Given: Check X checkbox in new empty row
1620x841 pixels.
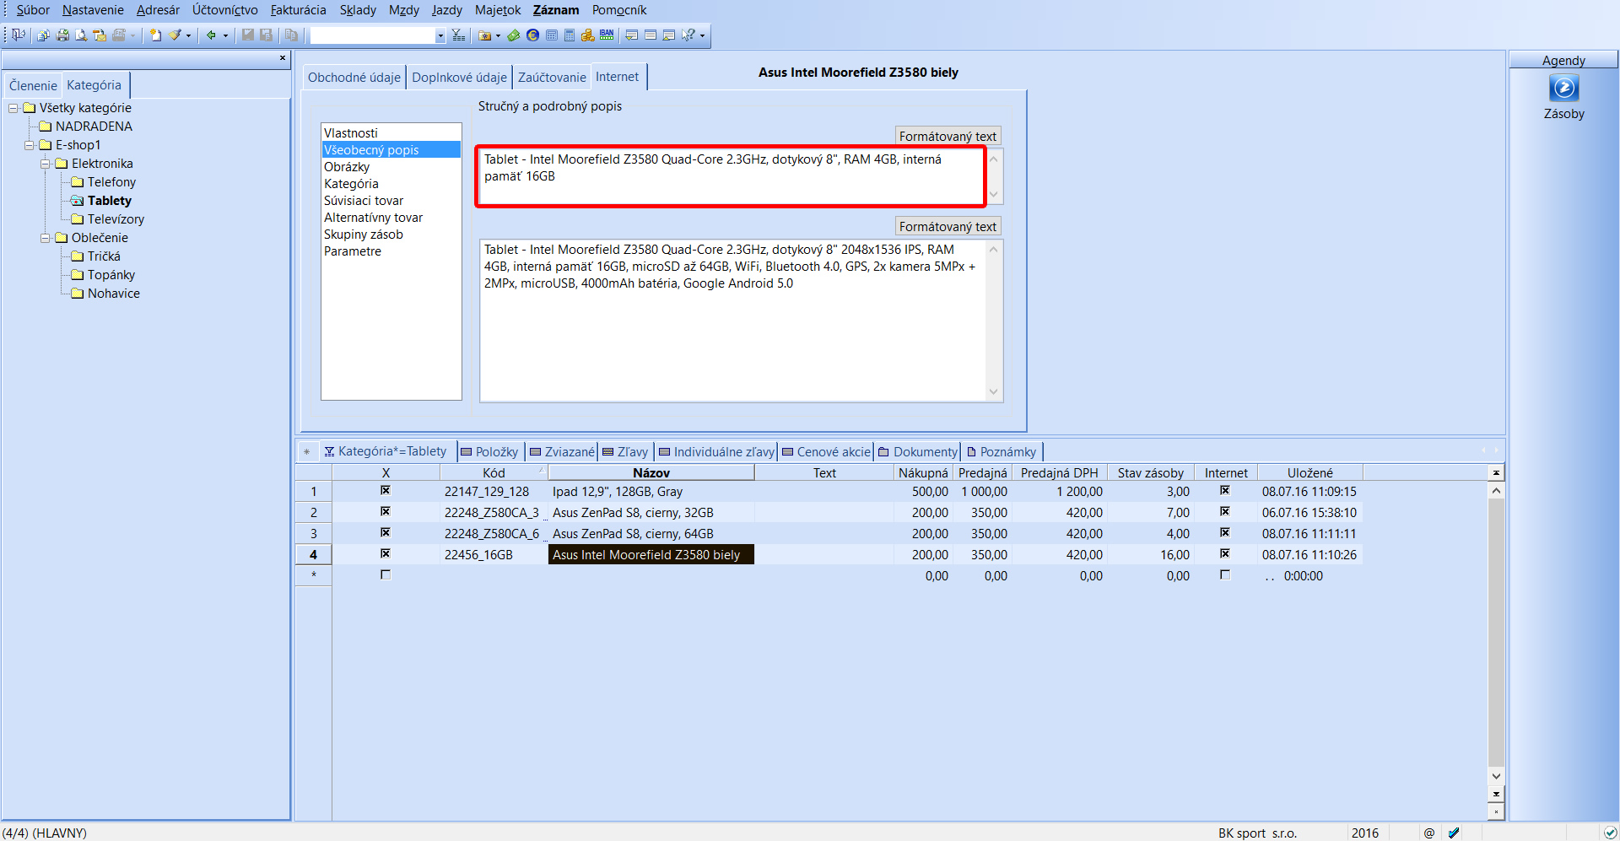Looking at the screenshot, I should pos(386,574).
